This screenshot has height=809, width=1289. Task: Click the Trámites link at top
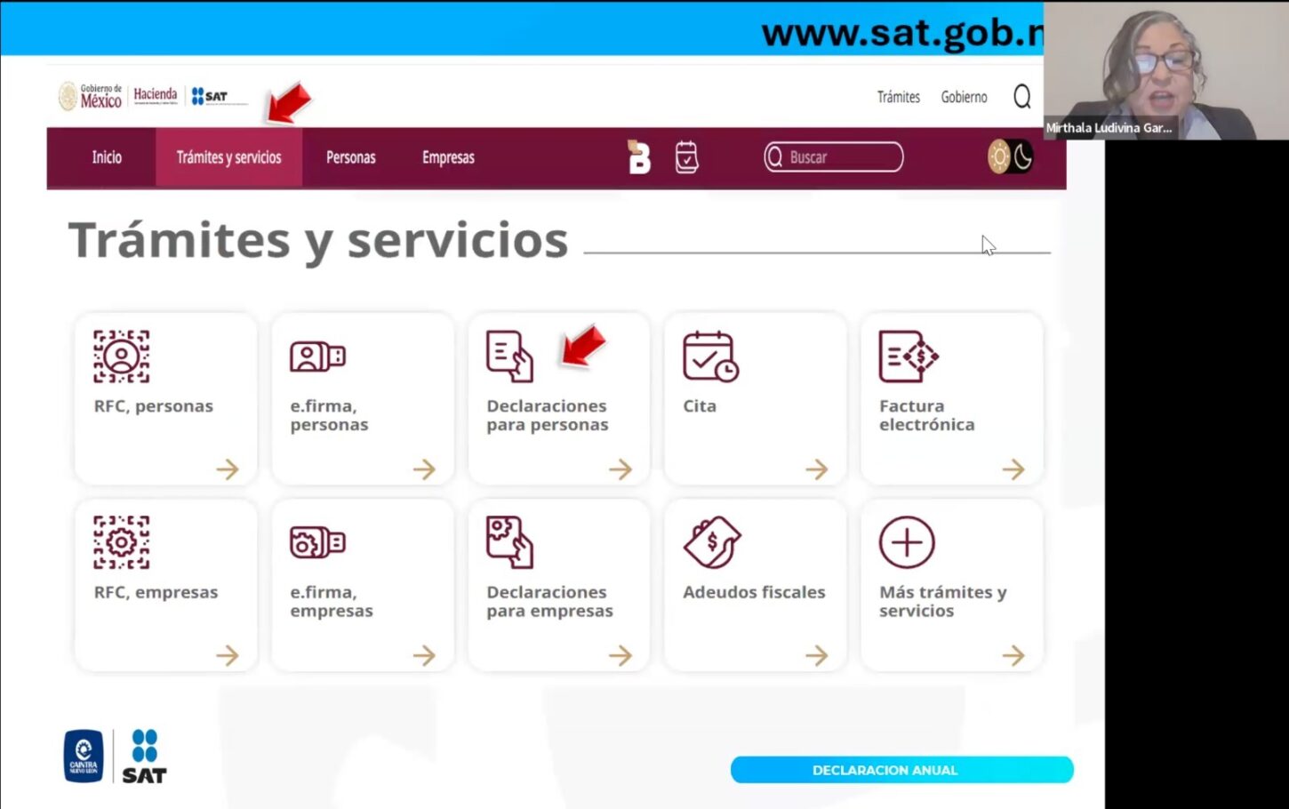point(898,97)
